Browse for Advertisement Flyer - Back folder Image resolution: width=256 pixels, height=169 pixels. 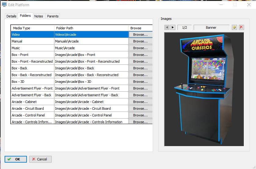[x=141, y=95]
